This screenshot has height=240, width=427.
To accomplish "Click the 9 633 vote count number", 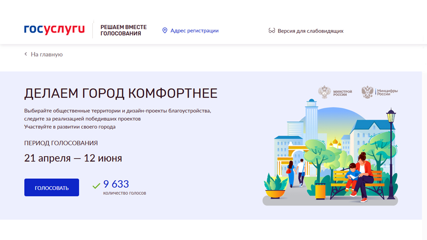I will point(116,184).
